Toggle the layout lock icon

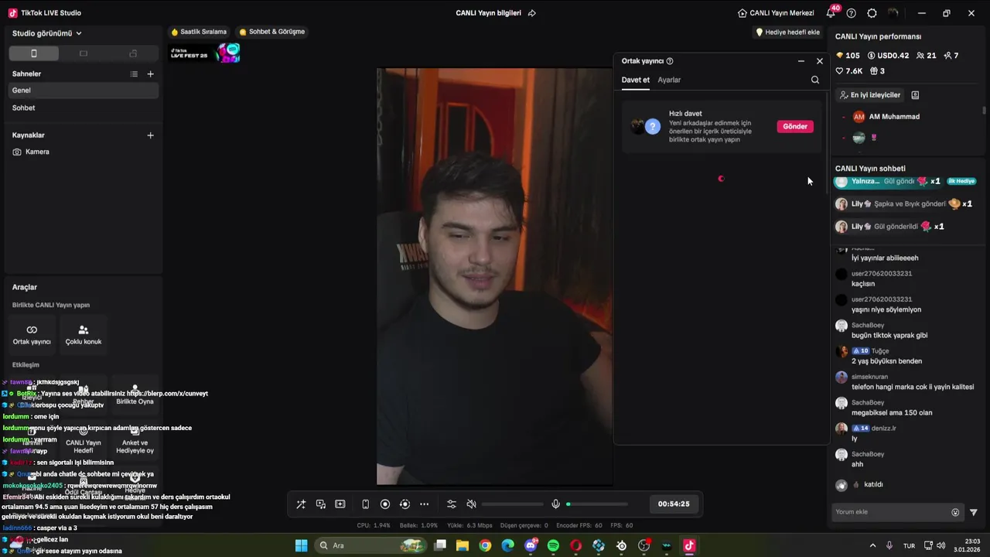[x=133, y=53]
